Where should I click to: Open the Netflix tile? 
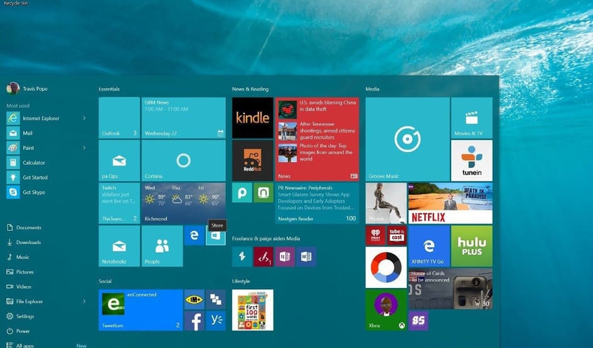450,203
